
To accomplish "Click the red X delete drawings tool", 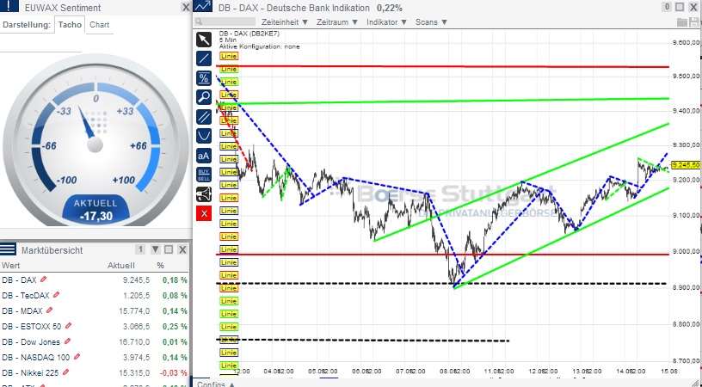I will point(204,213).
